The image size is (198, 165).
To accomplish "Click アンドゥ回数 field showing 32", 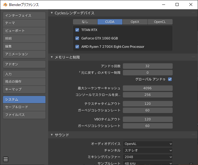I will 148,66.
